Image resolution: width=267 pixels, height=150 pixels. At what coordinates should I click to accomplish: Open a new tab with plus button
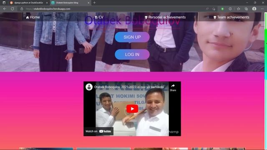94,3
